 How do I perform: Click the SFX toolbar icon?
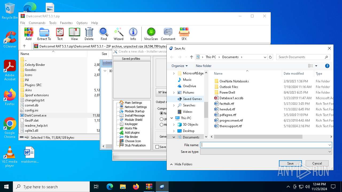click(184, 34)
